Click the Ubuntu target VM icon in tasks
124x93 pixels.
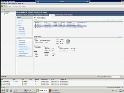pos(14,81)
